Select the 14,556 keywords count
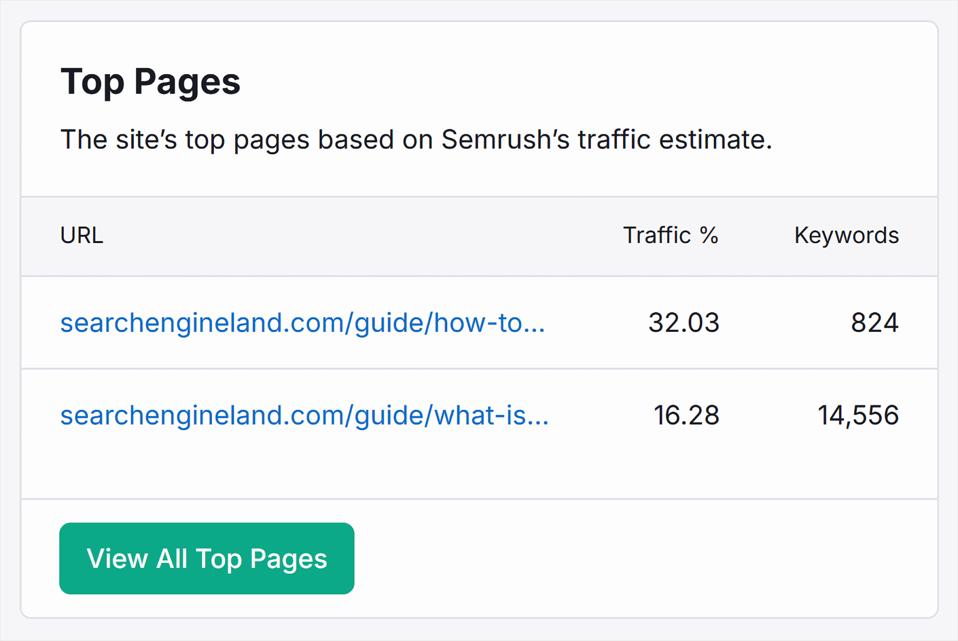958x641 pixels. click(857, 415)
